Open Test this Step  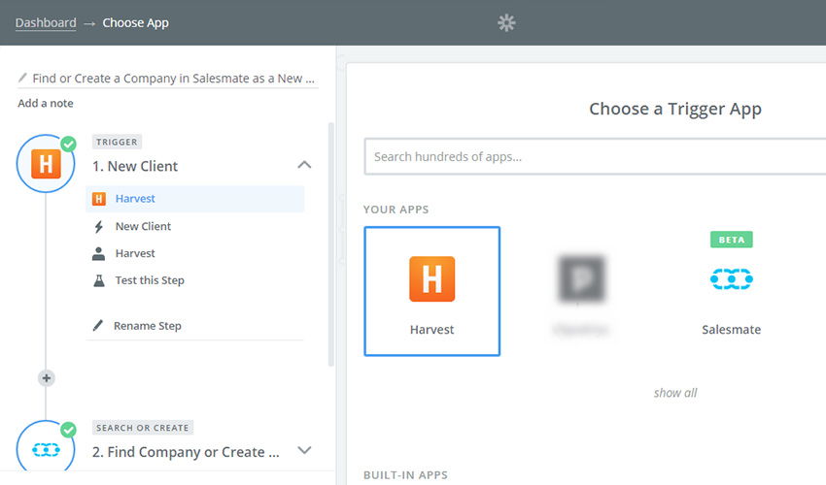click(x=150, y=280)
